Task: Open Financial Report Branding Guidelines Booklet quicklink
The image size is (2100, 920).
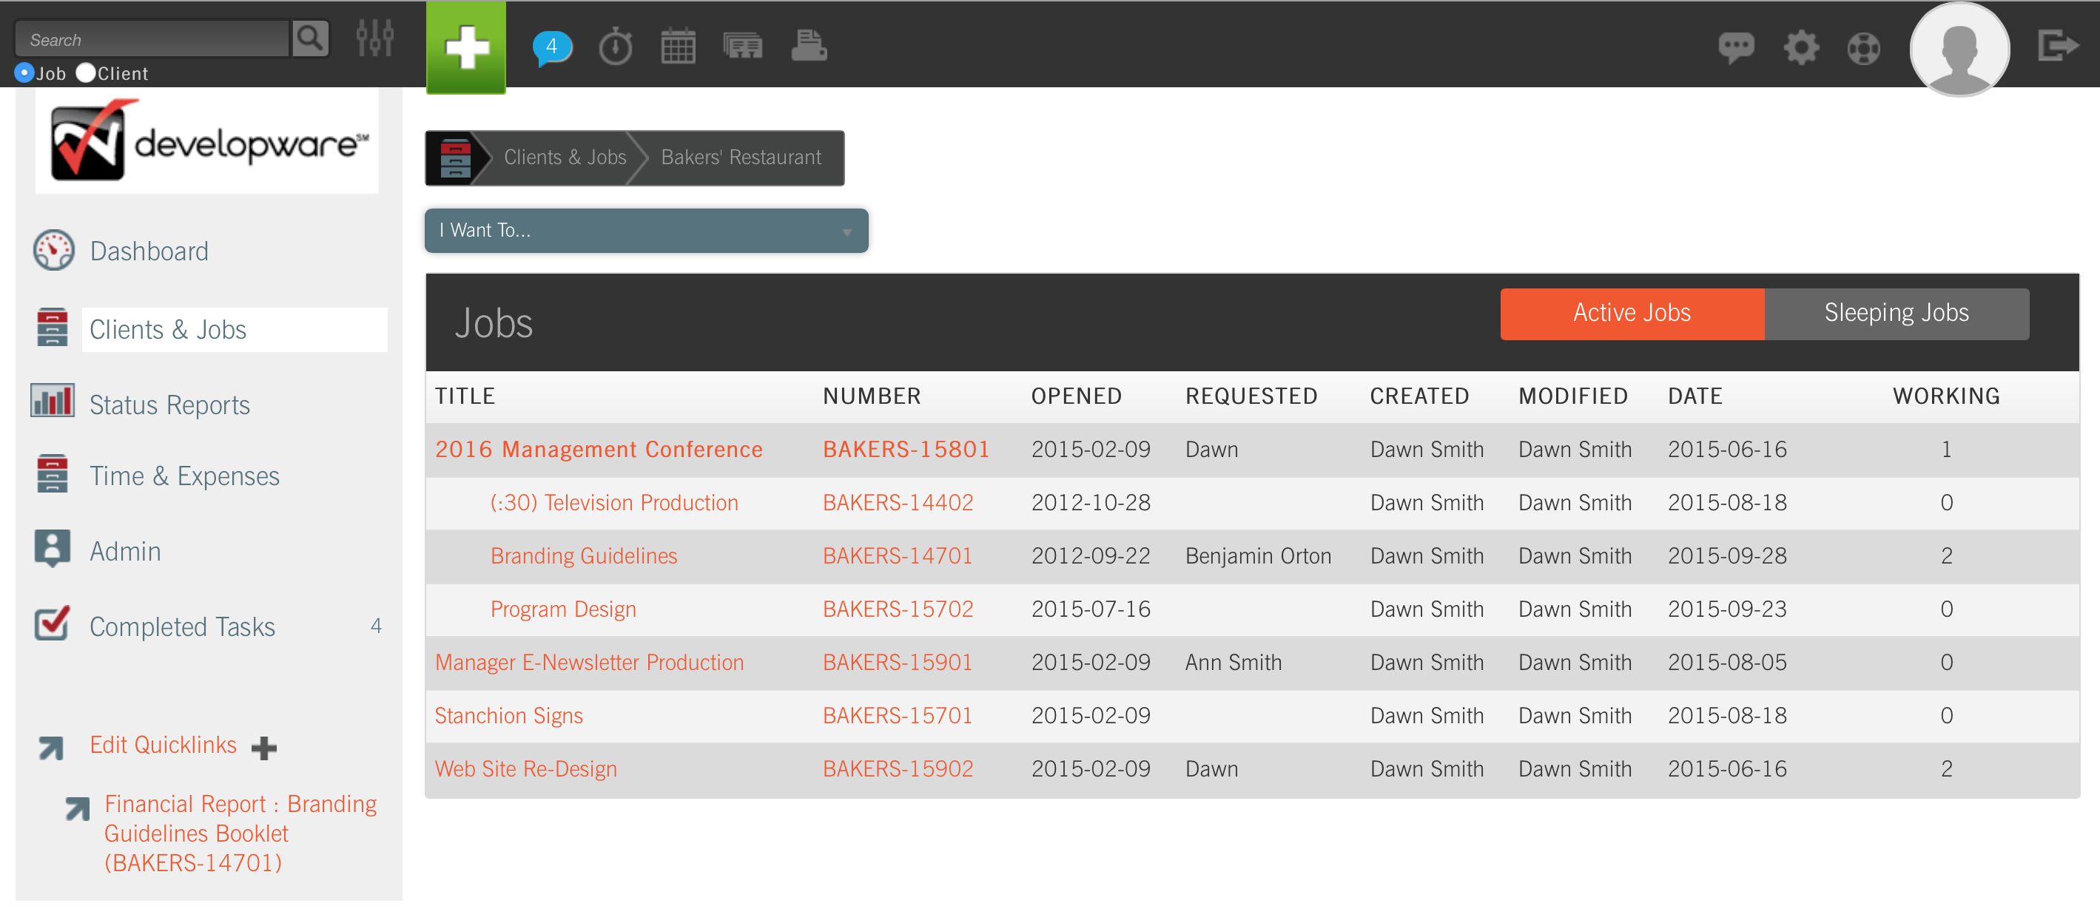Action: pos(240,833)
